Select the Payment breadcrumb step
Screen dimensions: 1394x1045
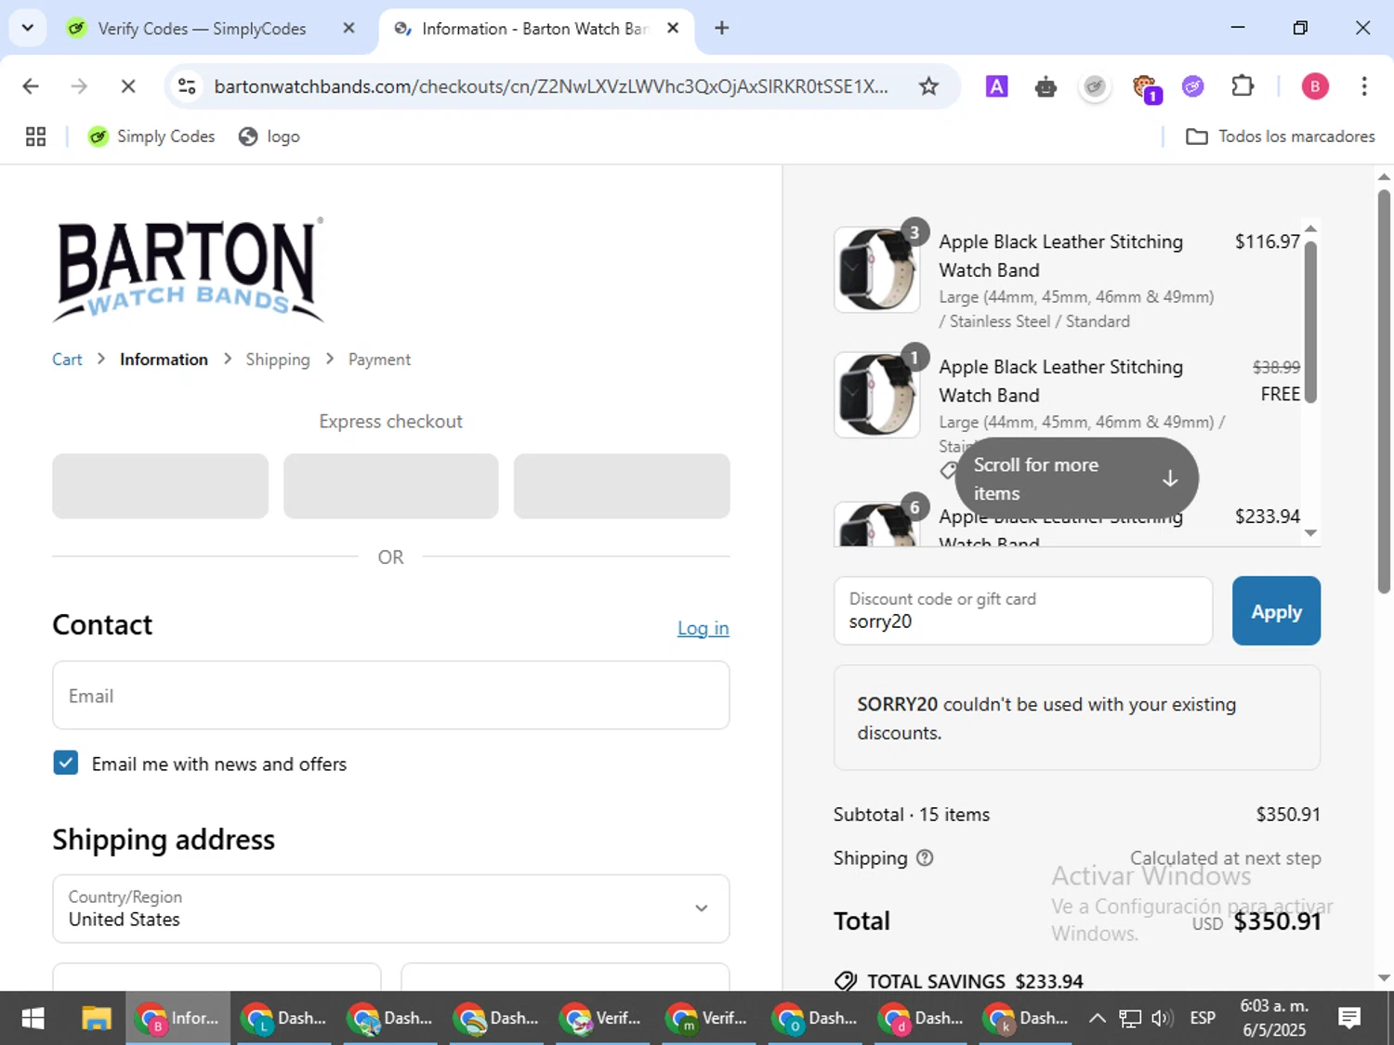point(379,359)
